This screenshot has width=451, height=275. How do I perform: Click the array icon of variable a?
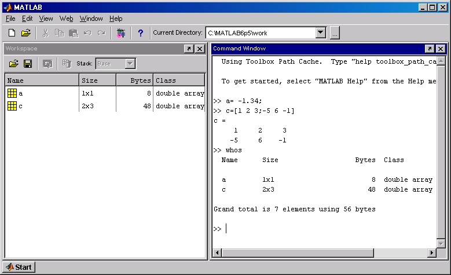point(12,93)
